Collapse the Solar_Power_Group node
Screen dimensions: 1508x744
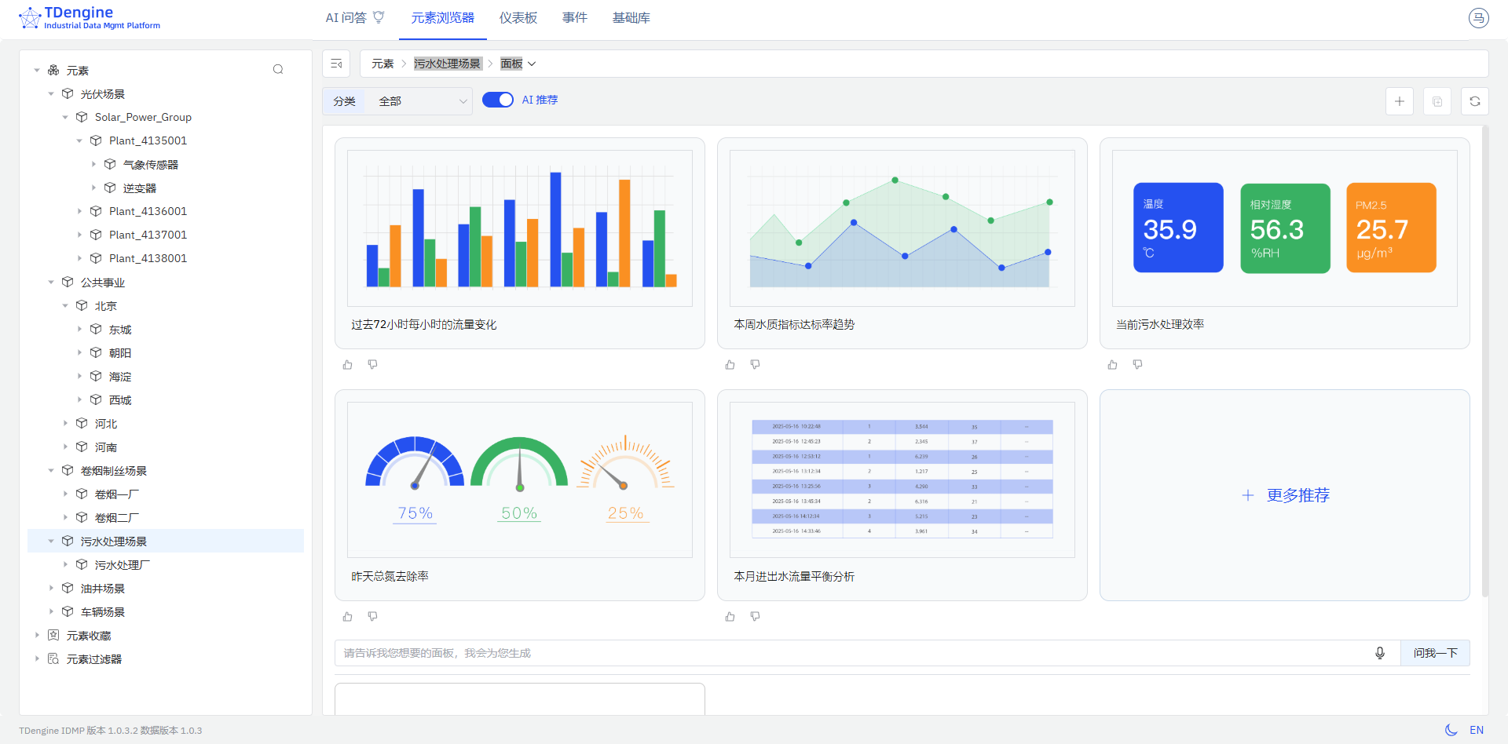[65, 117]
